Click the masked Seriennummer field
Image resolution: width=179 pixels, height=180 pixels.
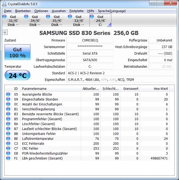click(90, 47)
